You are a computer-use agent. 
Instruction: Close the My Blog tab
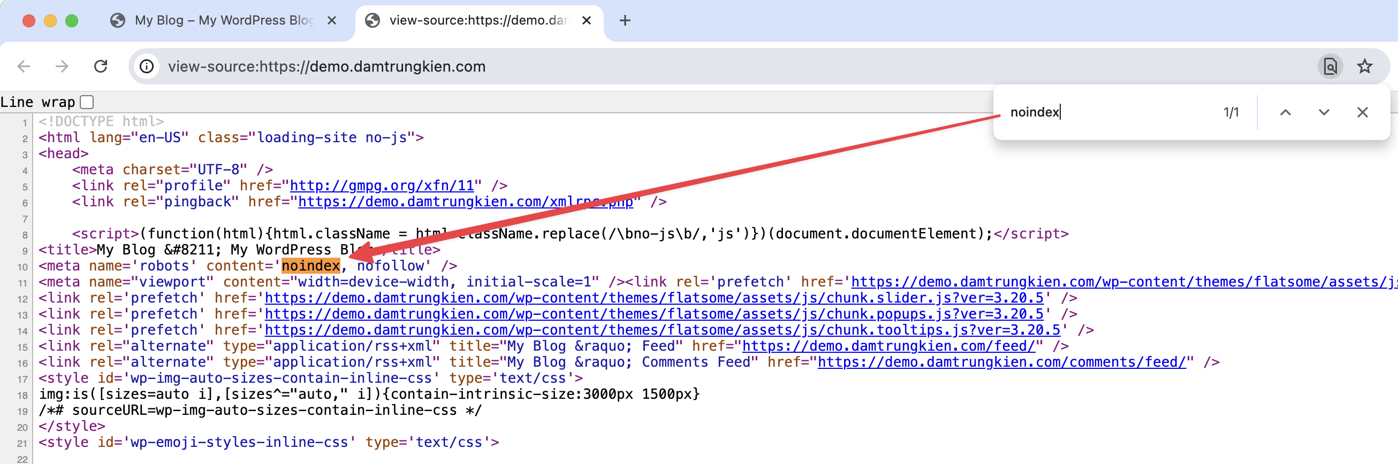tap(332, 21)
